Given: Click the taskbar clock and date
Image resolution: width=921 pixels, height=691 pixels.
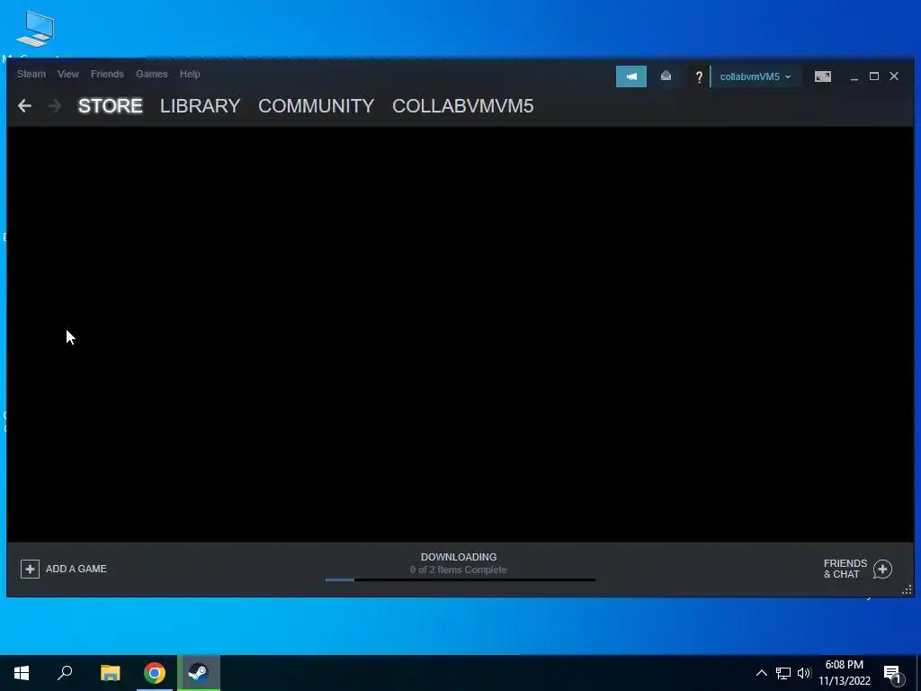Looking at the screenshot, I should [x=845, y=673].
